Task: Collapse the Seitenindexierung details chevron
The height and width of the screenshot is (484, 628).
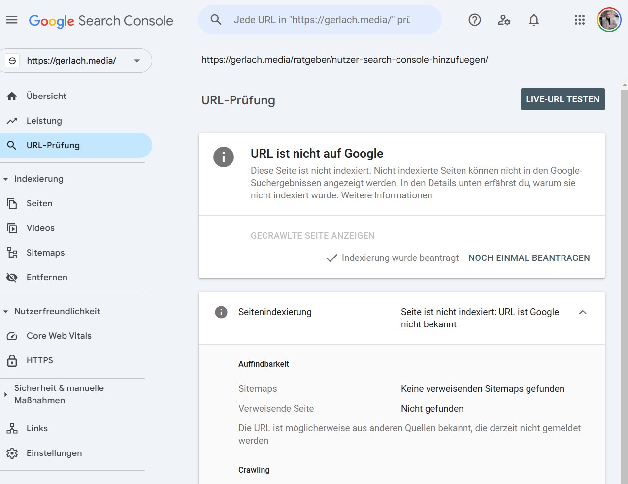Action: point(582,312)
